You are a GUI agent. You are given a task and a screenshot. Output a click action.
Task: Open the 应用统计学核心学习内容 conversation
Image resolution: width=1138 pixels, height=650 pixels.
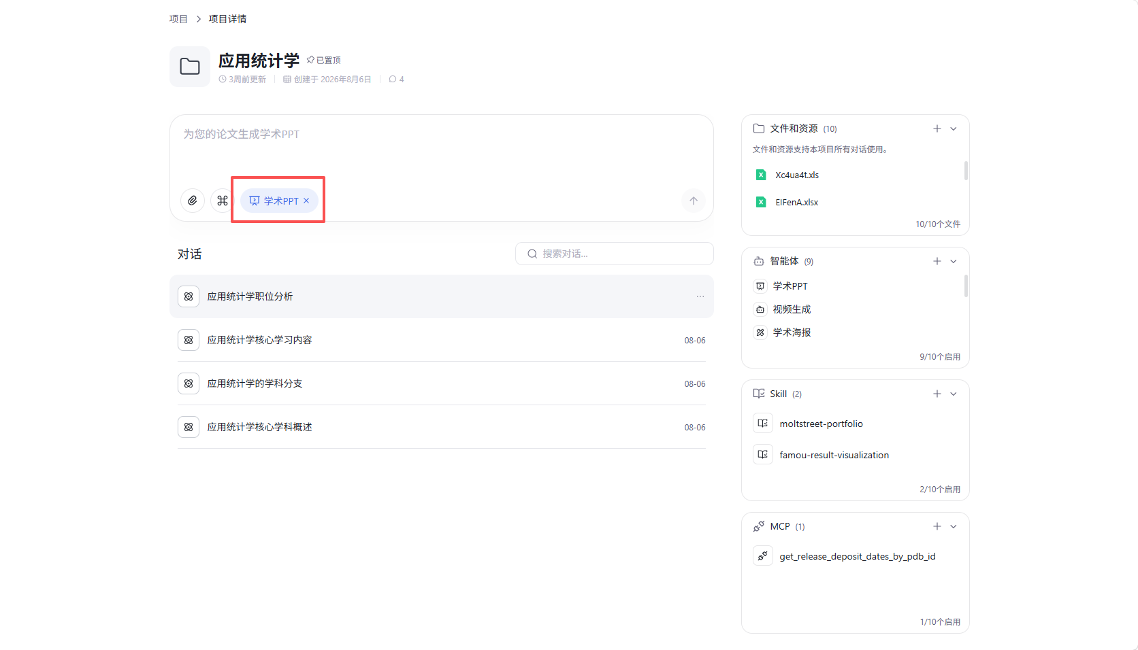(442, 340)
